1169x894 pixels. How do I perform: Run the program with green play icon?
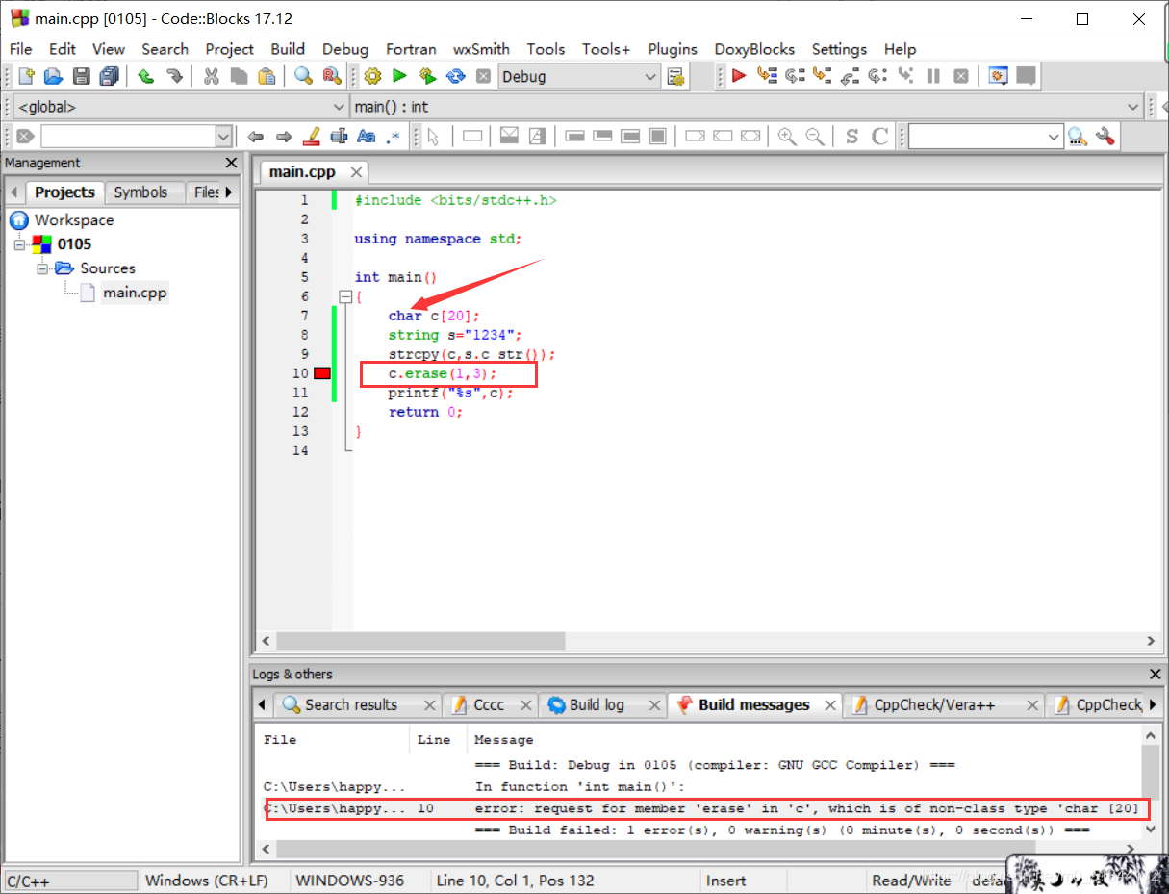click(399, 76)
